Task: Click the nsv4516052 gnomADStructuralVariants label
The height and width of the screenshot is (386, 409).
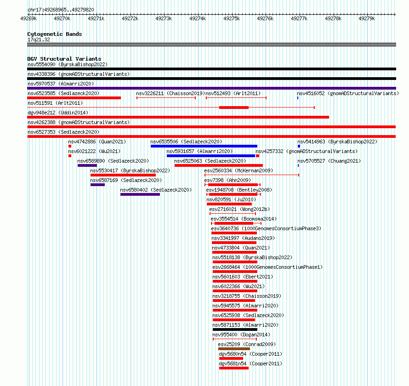Action: (x=348, y=93)
